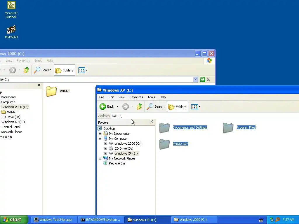The height and width of the screenshot is (224, 299).
Task: Expand Windows XP (E:) in E: window tree
Action: (105, 153)
